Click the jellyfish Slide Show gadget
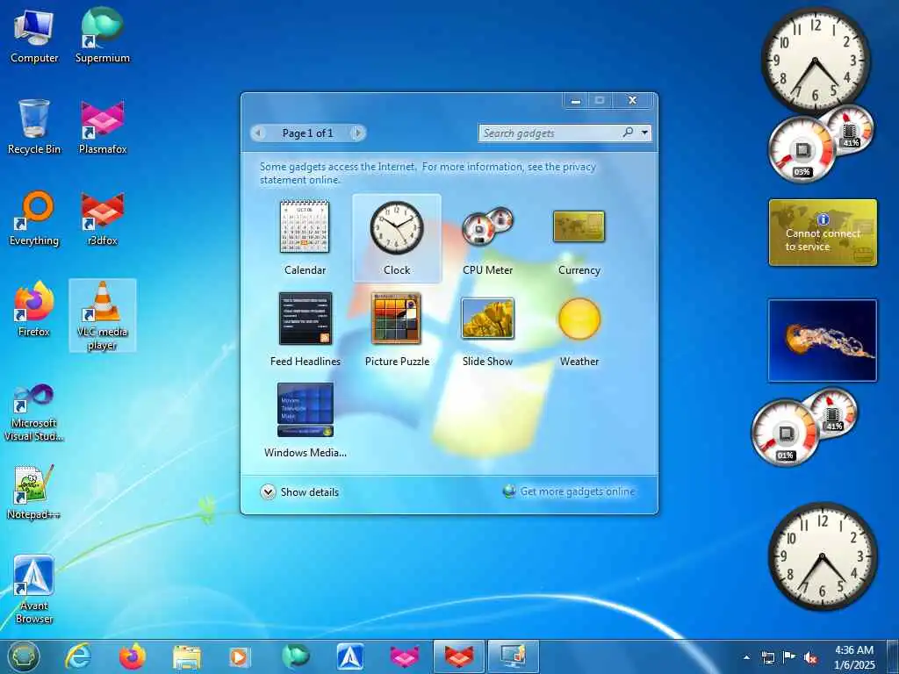The image size is (899, 674). [x=823, y=340]
